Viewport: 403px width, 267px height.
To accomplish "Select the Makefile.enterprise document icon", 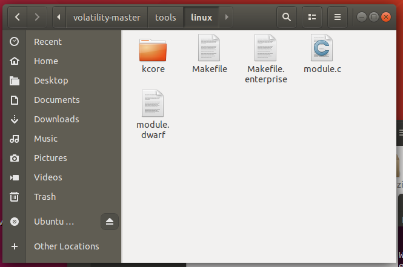I will 265,48.
